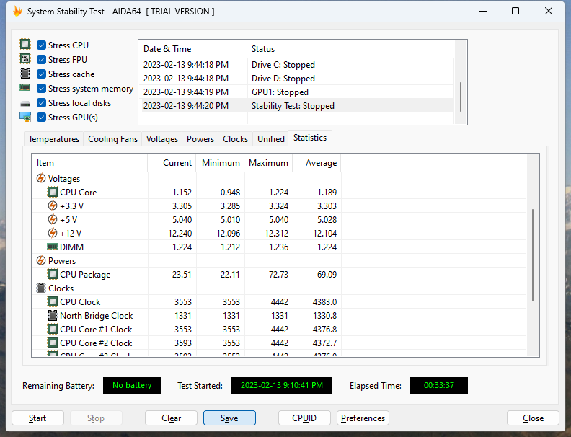Click the CPU chip icon beside Stress CPU

25,45
